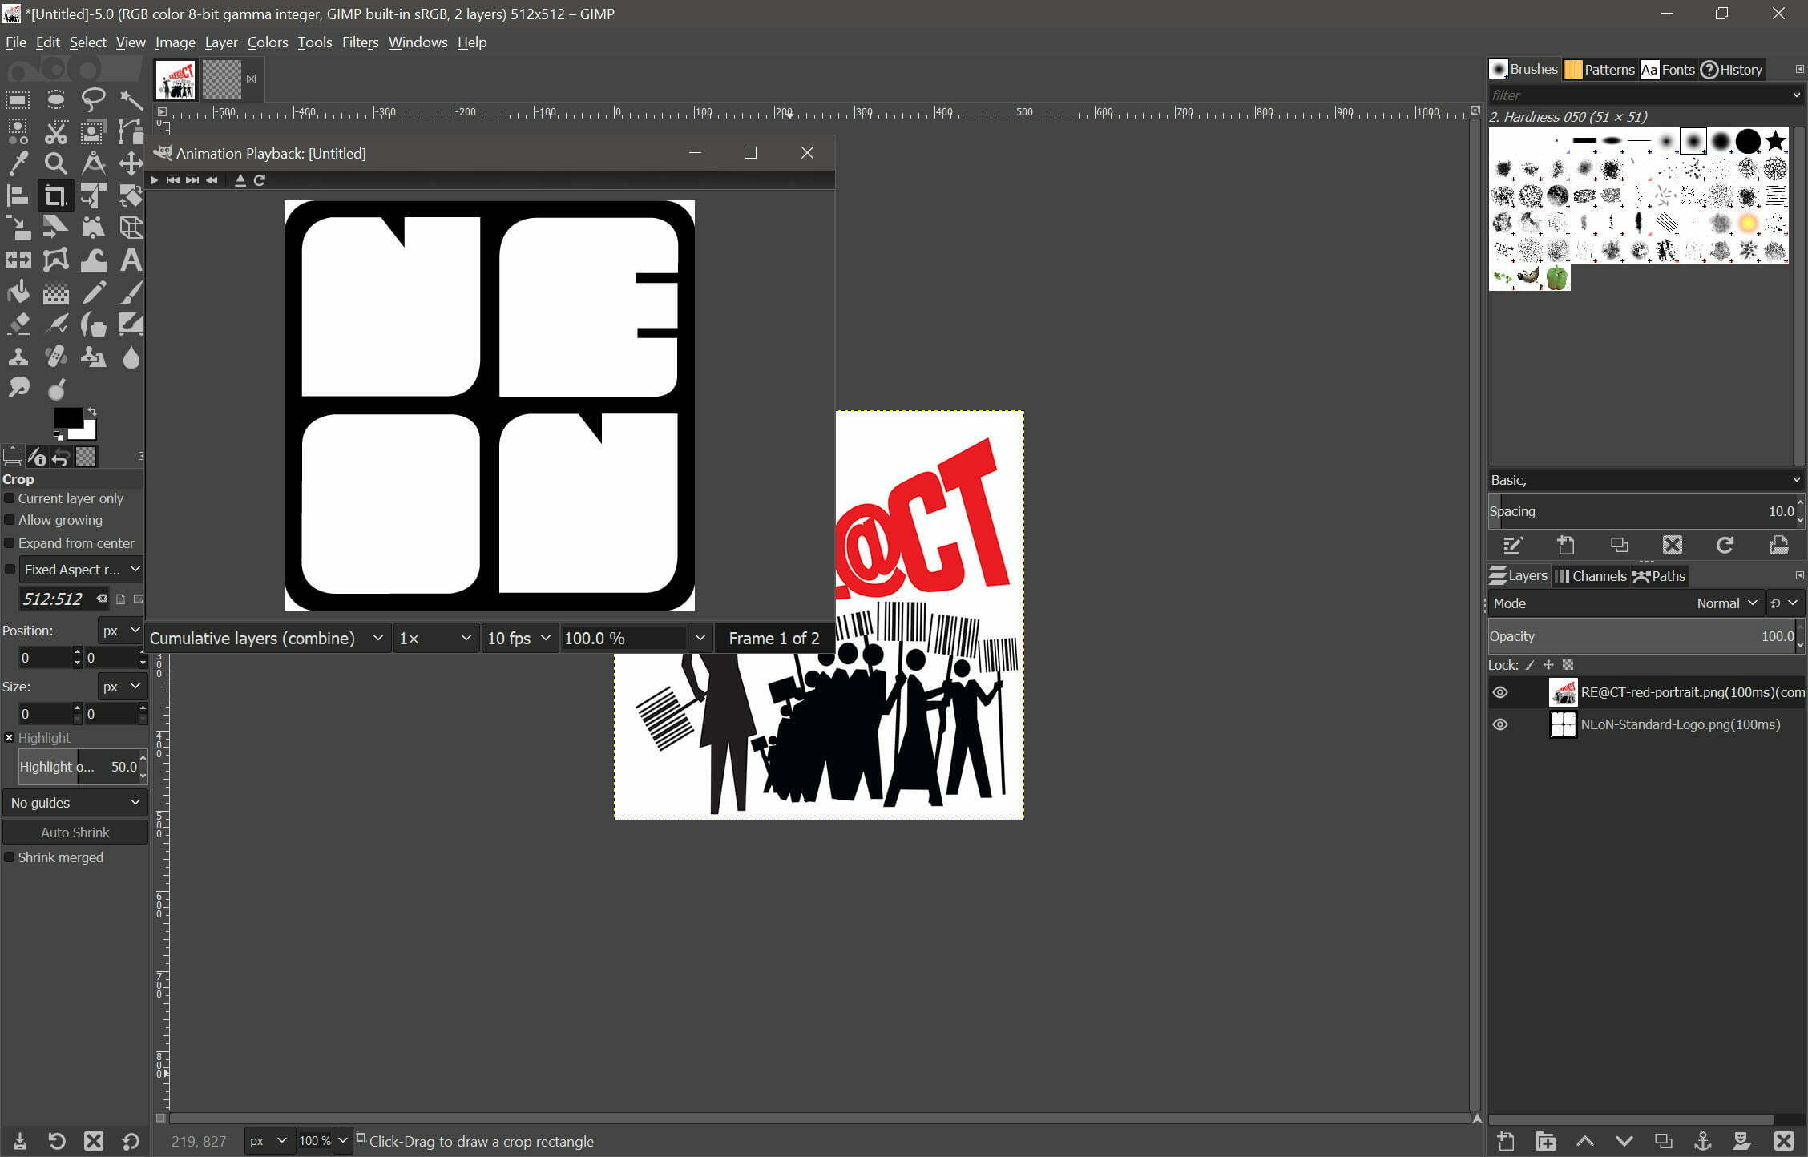Open the 10 fps dropdown

pyautogui.click(x=519, y=639)
